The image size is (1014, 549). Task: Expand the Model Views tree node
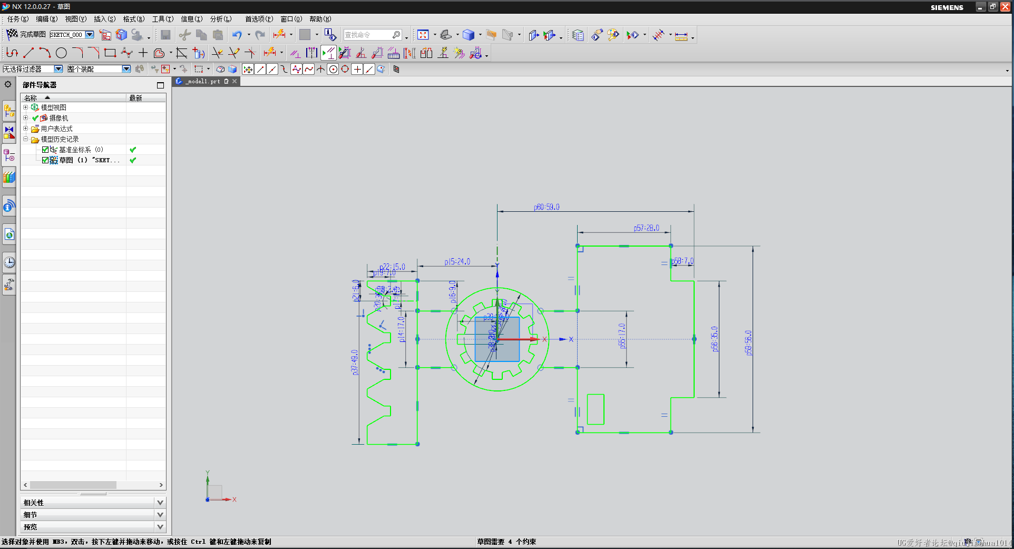point(25,107)
